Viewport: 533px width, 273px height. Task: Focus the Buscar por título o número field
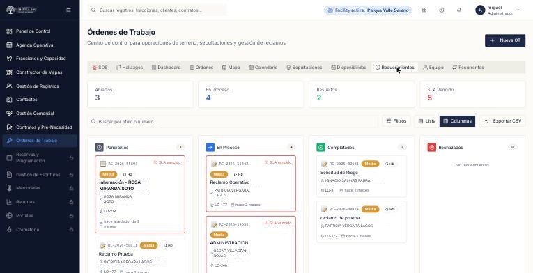tap(233, 121)
